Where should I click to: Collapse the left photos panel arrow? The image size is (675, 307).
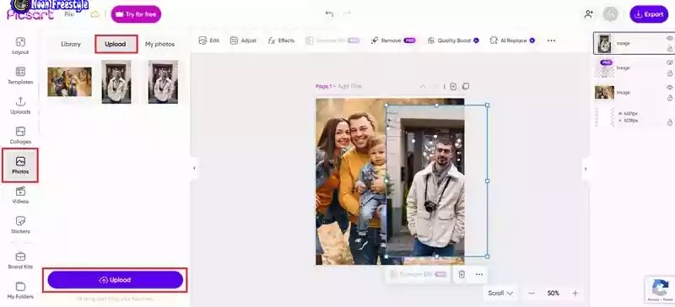(194, 169)
